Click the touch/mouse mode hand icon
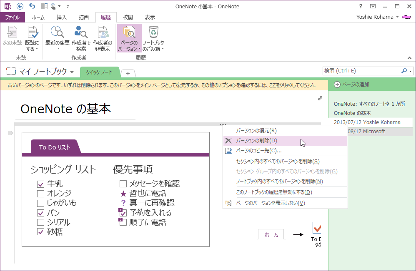 click(x=53, y=6)
